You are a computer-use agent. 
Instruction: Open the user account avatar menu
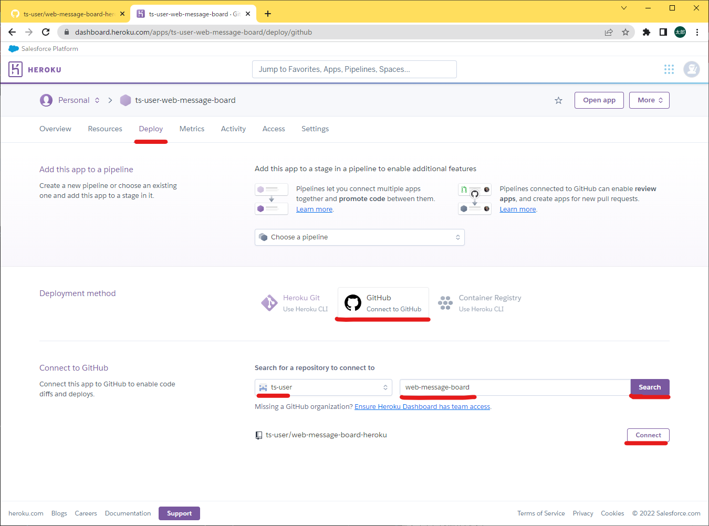click(x=692, y=69)
